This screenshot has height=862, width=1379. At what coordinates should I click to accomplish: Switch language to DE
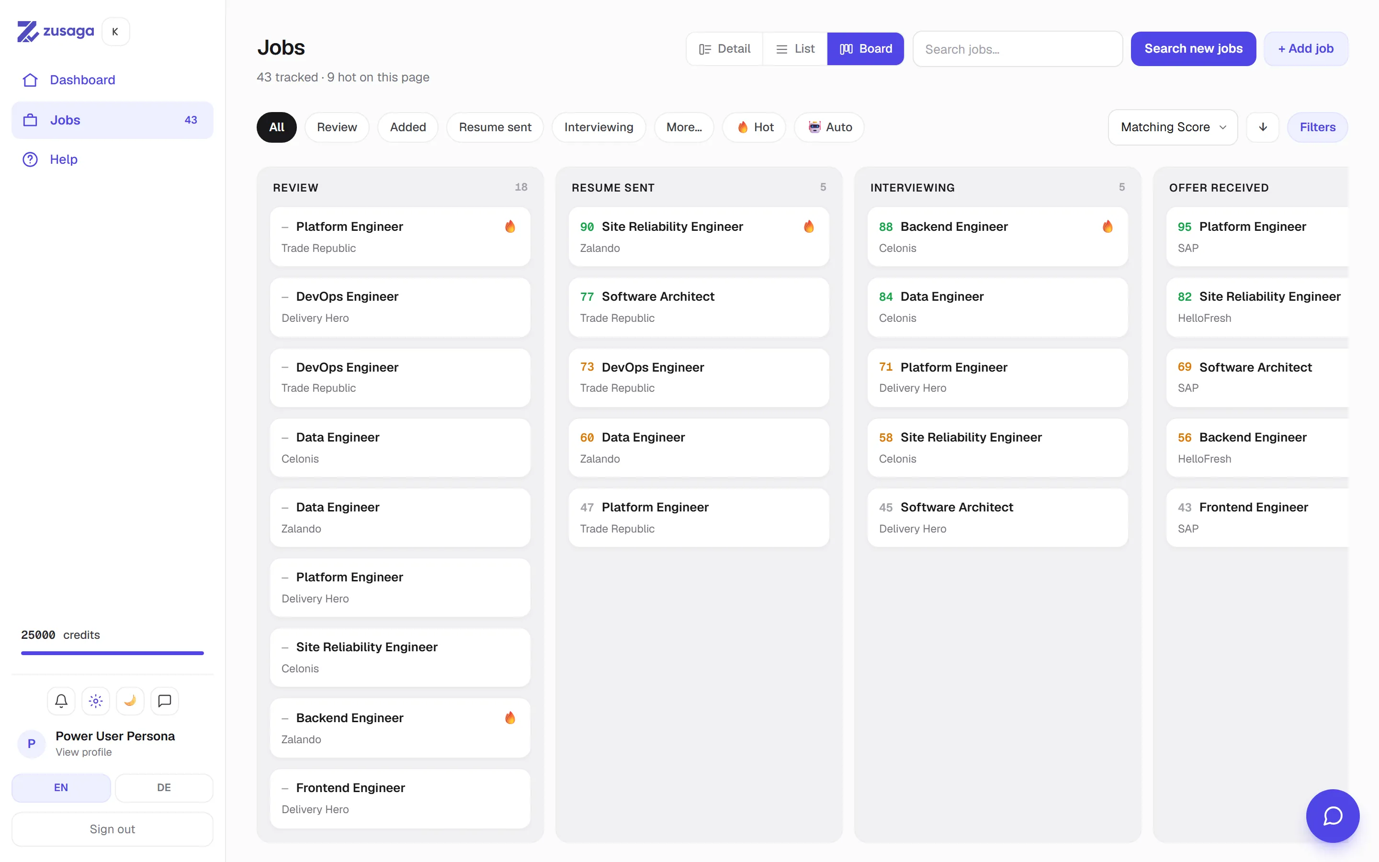[x=164, y=787]
